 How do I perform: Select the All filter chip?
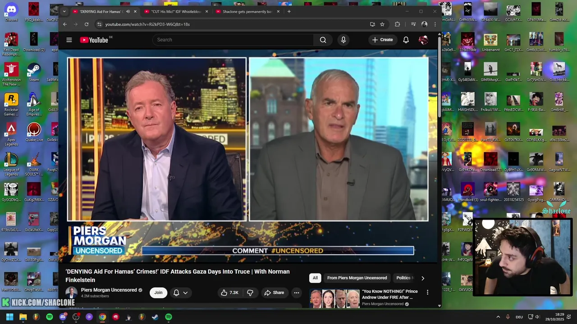tap(315, 278)
